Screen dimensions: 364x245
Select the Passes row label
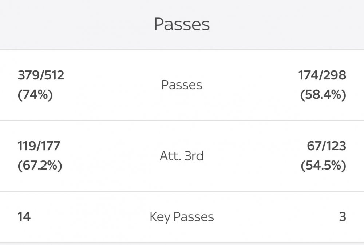click(182, 85)
